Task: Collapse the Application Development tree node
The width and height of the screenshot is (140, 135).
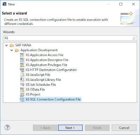Action: coord(12,50)
